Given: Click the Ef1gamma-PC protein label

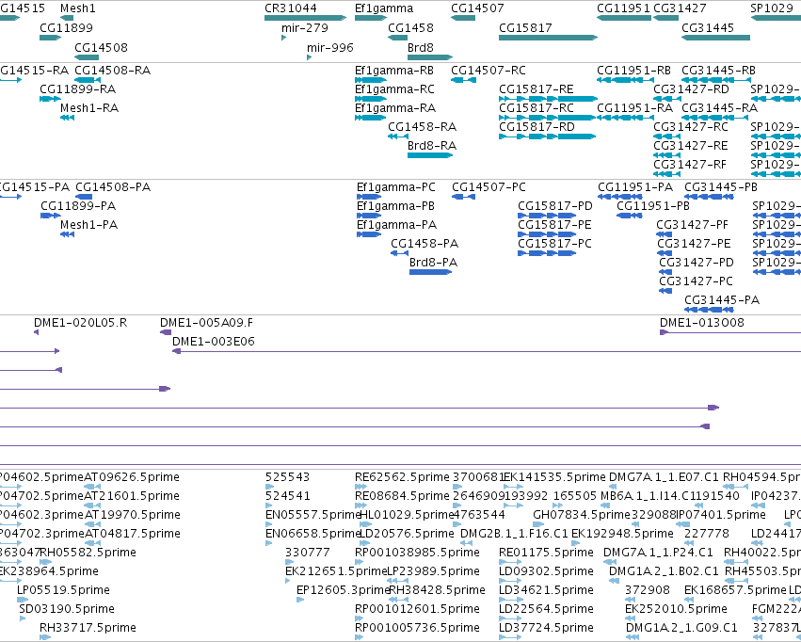Looking at the screenshot, I should (396, 187).
